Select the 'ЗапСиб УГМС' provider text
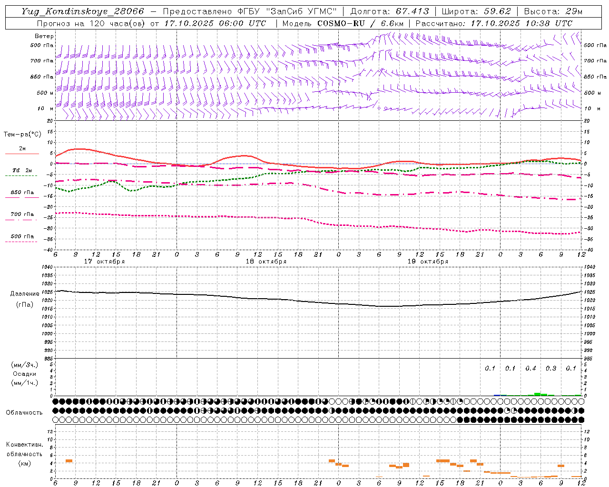 pos(301,11)
